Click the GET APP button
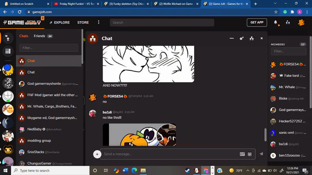This screenshot has height=175, width=312. pos(257,22)
